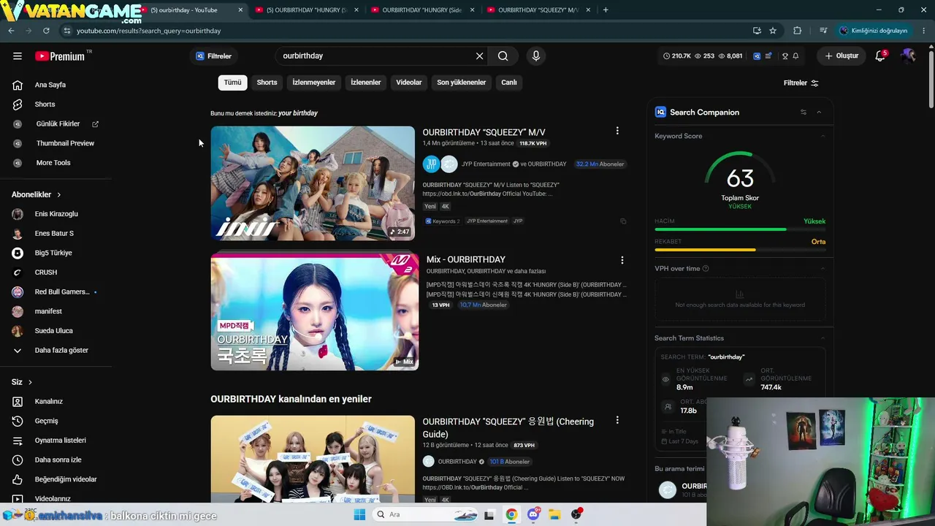Click the Windows taskbar search box
The height and width of the screenshot is (526, 935).
pyautogui.click(x=425, y=514)
